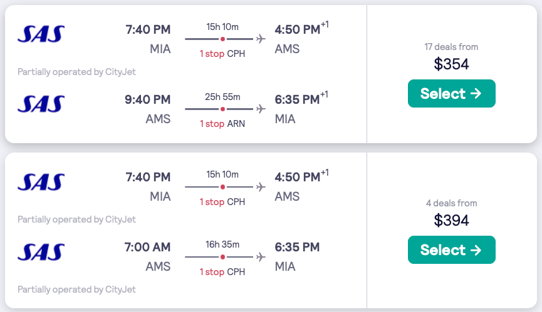
Task: Click airplane icon on the 25h 55m route
Action: click(x=261, y=109)
